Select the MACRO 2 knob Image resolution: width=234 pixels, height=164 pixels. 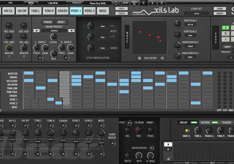pyautogui.click(x=24, y=48)
